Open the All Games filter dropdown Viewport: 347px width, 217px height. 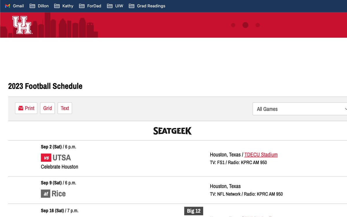300,109
